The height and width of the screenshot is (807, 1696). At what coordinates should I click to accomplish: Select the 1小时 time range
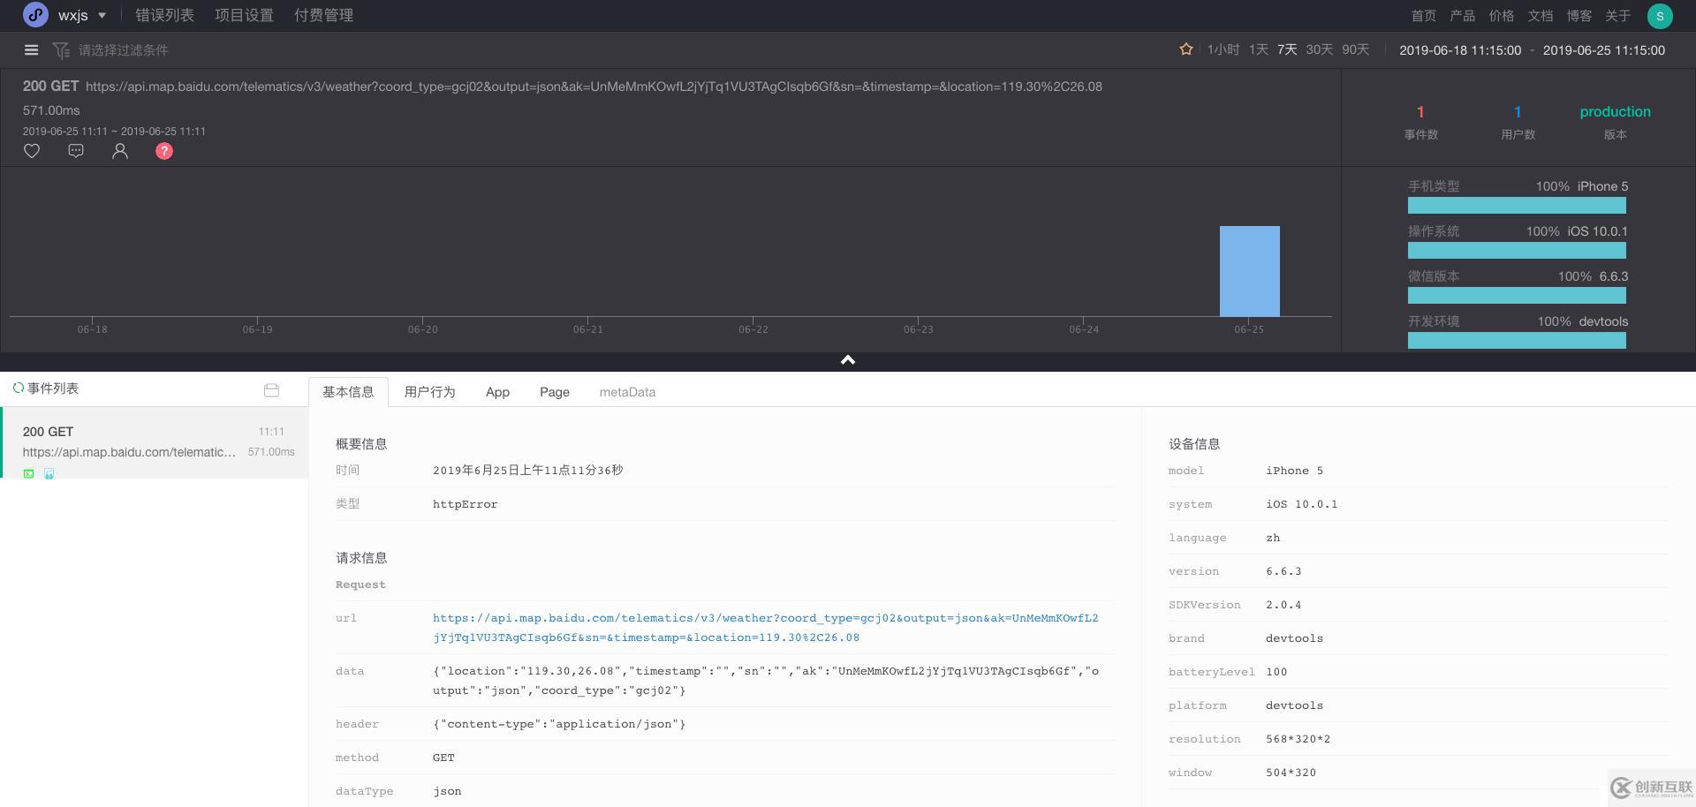[1223, 49]
